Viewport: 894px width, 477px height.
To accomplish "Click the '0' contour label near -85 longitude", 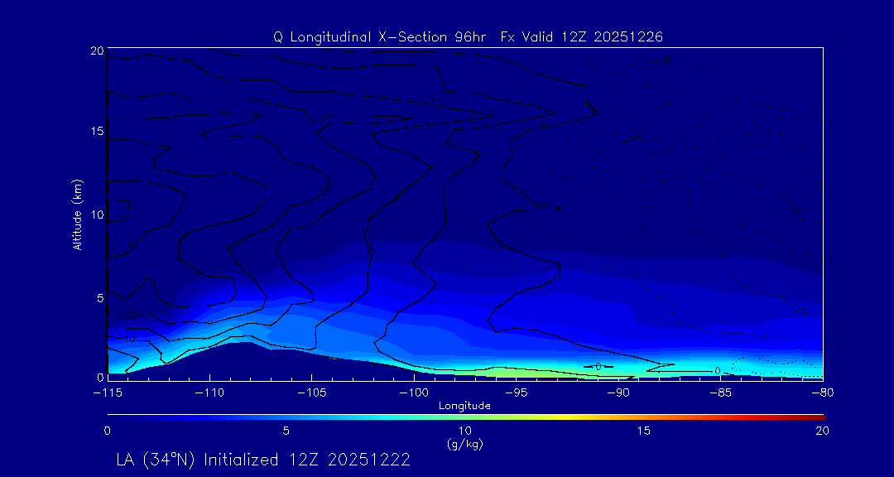I will (x=717, y=371).
